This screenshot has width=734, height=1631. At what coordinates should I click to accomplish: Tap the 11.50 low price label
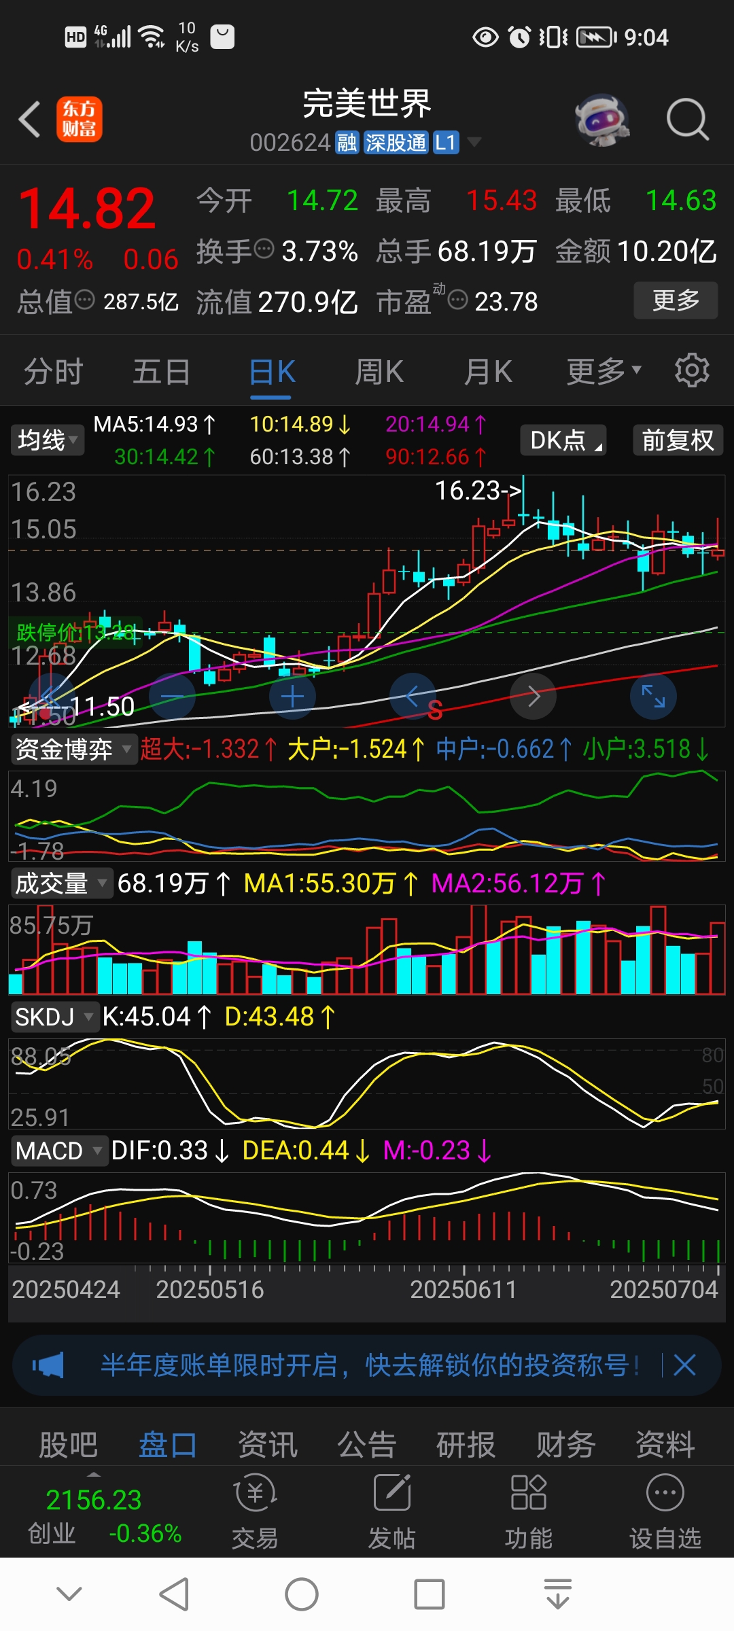pos(102,707)
